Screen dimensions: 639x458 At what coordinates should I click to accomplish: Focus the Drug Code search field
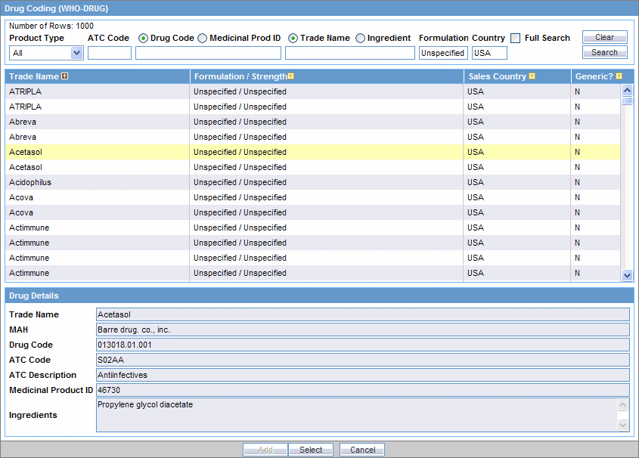208,53
